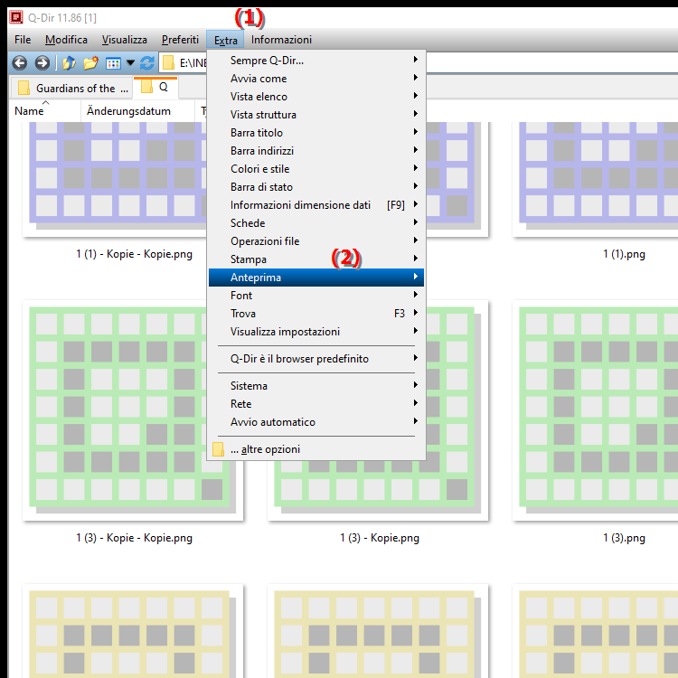Expand the Avvia come submenu
The image size is (678, 678).
316,79
